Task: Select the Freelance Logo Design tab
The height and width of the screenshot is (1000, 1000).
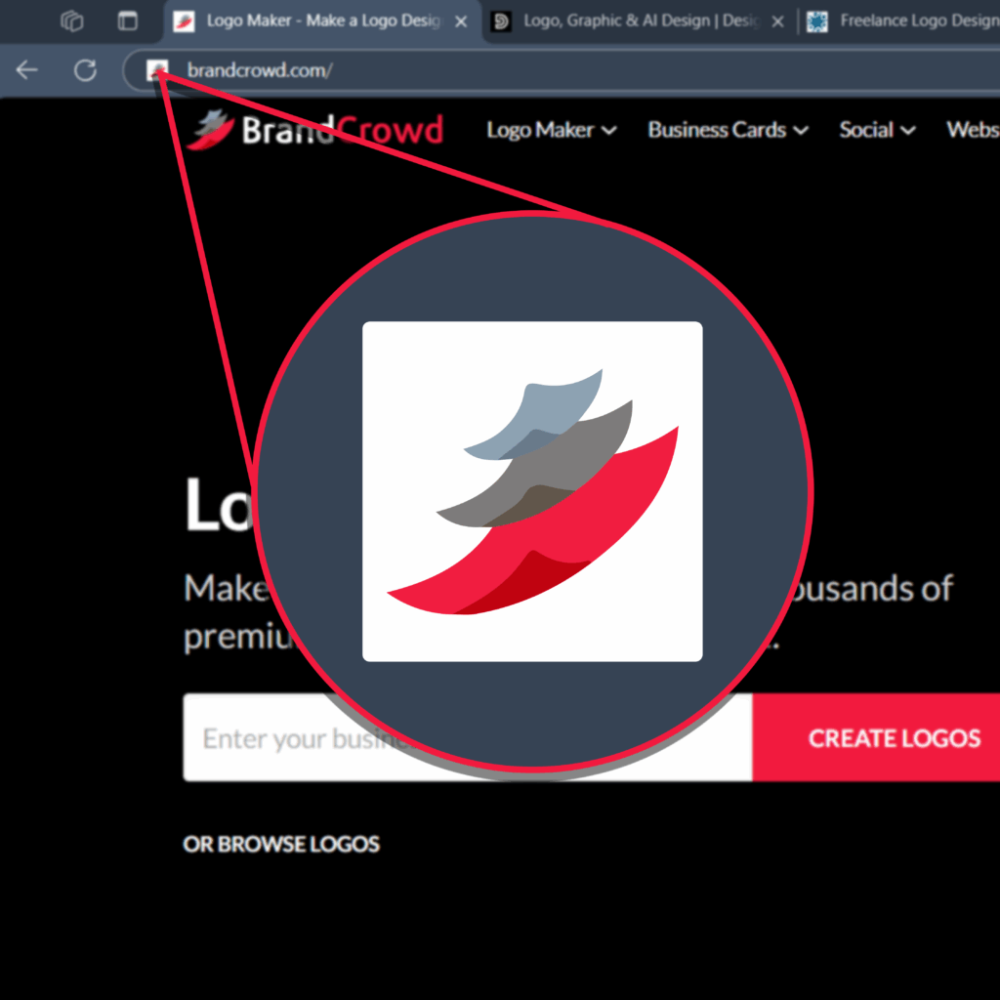Action: tap(898, 21)
